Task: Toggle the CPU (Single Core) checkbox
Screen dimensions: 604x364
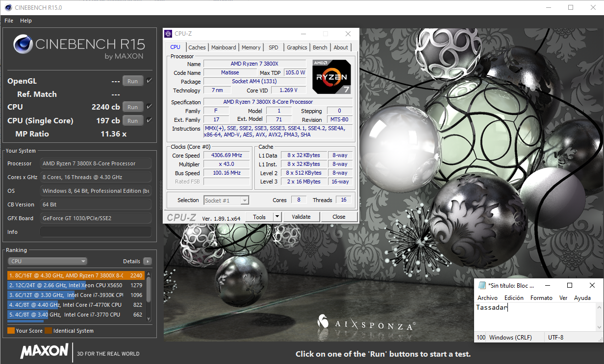Action: (149, 120)
